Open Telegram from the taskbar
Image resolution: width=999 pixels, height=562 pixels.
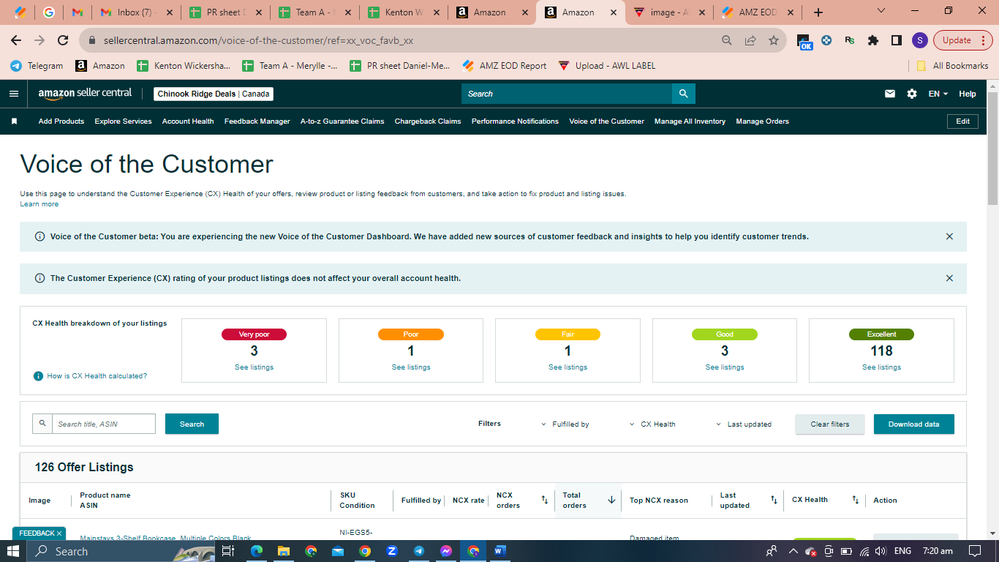tap(418, 551)
